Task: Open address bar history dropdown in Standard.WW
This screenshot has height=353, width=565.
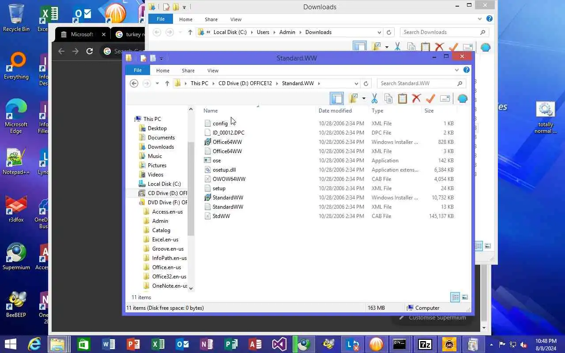Action: coord(356,83)
